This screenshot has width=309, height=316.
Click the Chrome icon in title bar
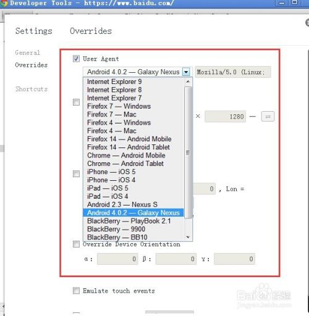(4, 3)
